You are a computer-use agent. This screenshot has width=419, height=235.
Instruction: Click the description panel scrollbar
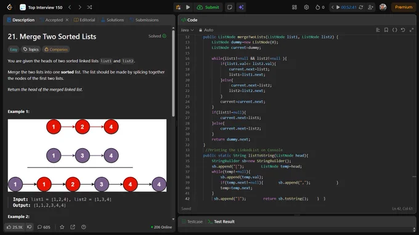[x=173, y=73]
